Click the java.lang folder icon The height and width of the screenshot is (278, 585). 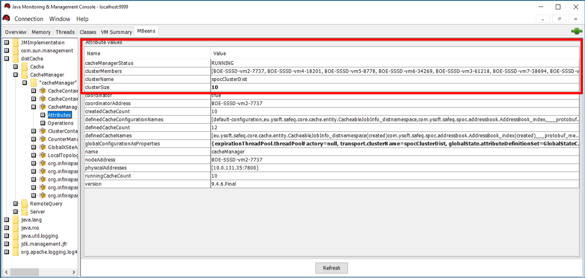pos(16,219)
